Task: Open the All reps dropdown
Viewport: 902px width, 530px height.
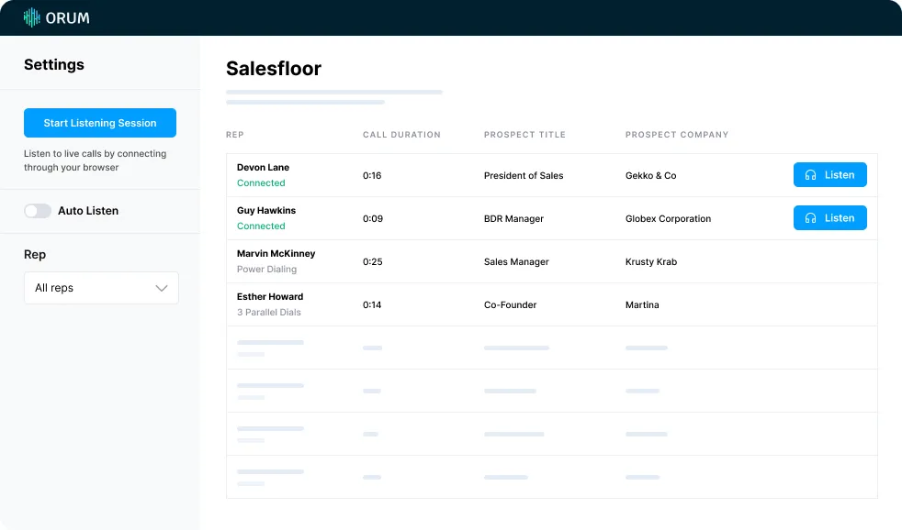Action: [x=101, y=288]
